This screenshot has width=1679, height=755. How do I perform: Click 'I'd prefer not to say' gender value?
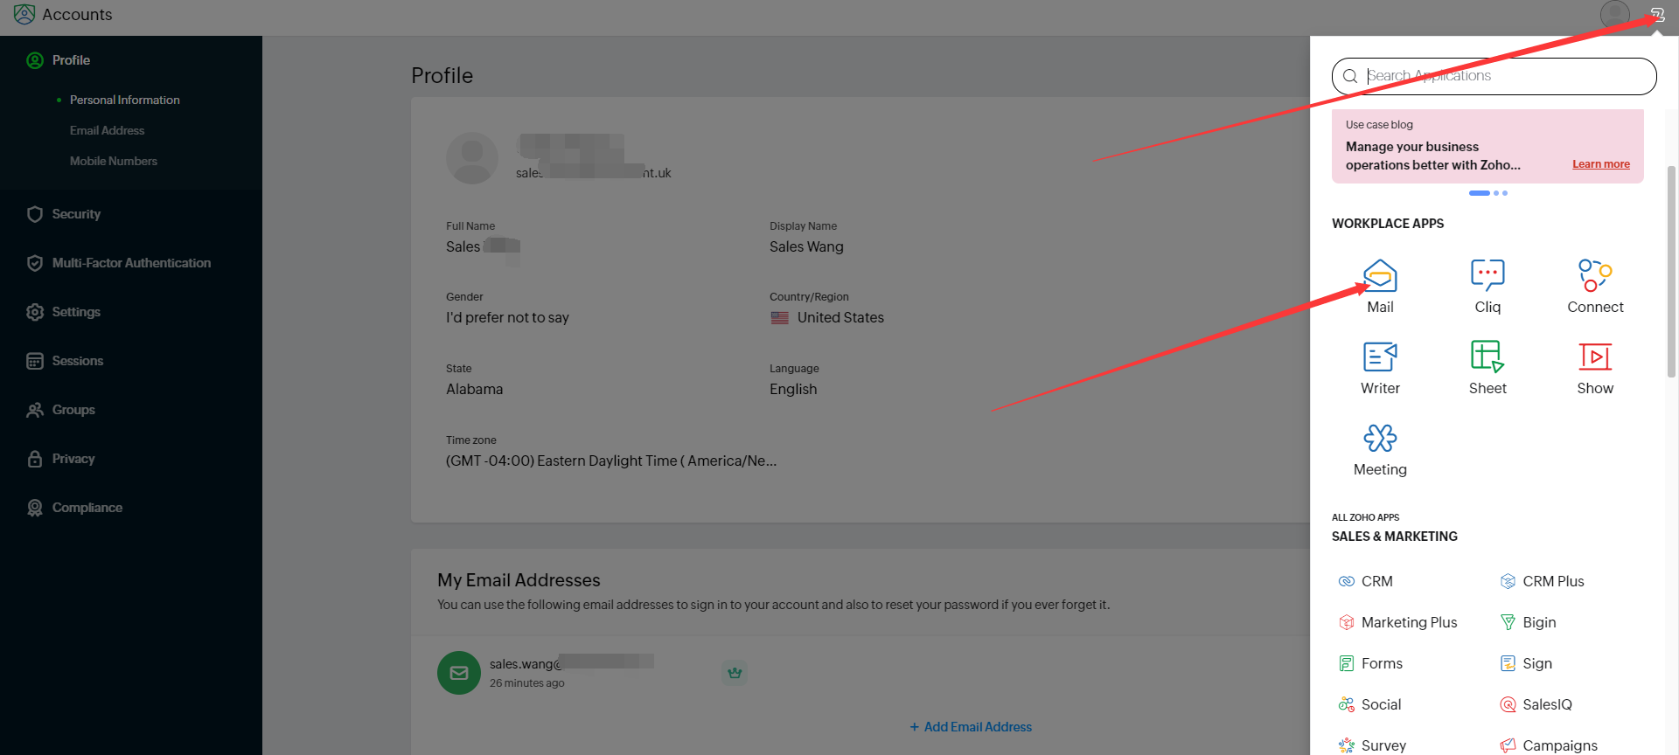click(507, 318)
